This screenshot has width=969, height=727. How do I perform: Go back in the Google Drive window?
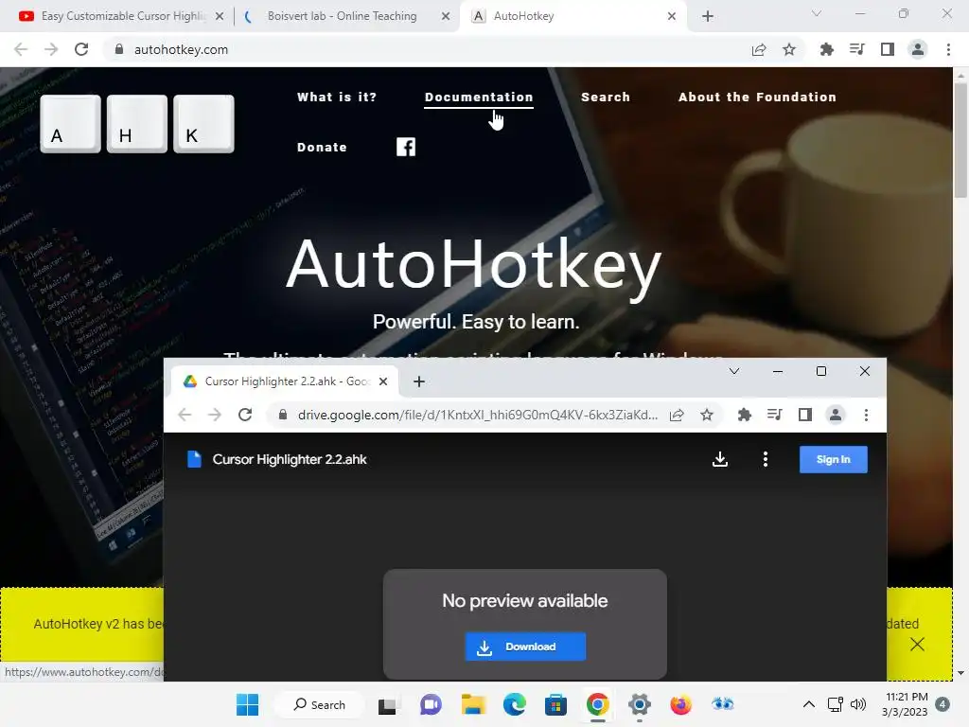pos(185,415)
